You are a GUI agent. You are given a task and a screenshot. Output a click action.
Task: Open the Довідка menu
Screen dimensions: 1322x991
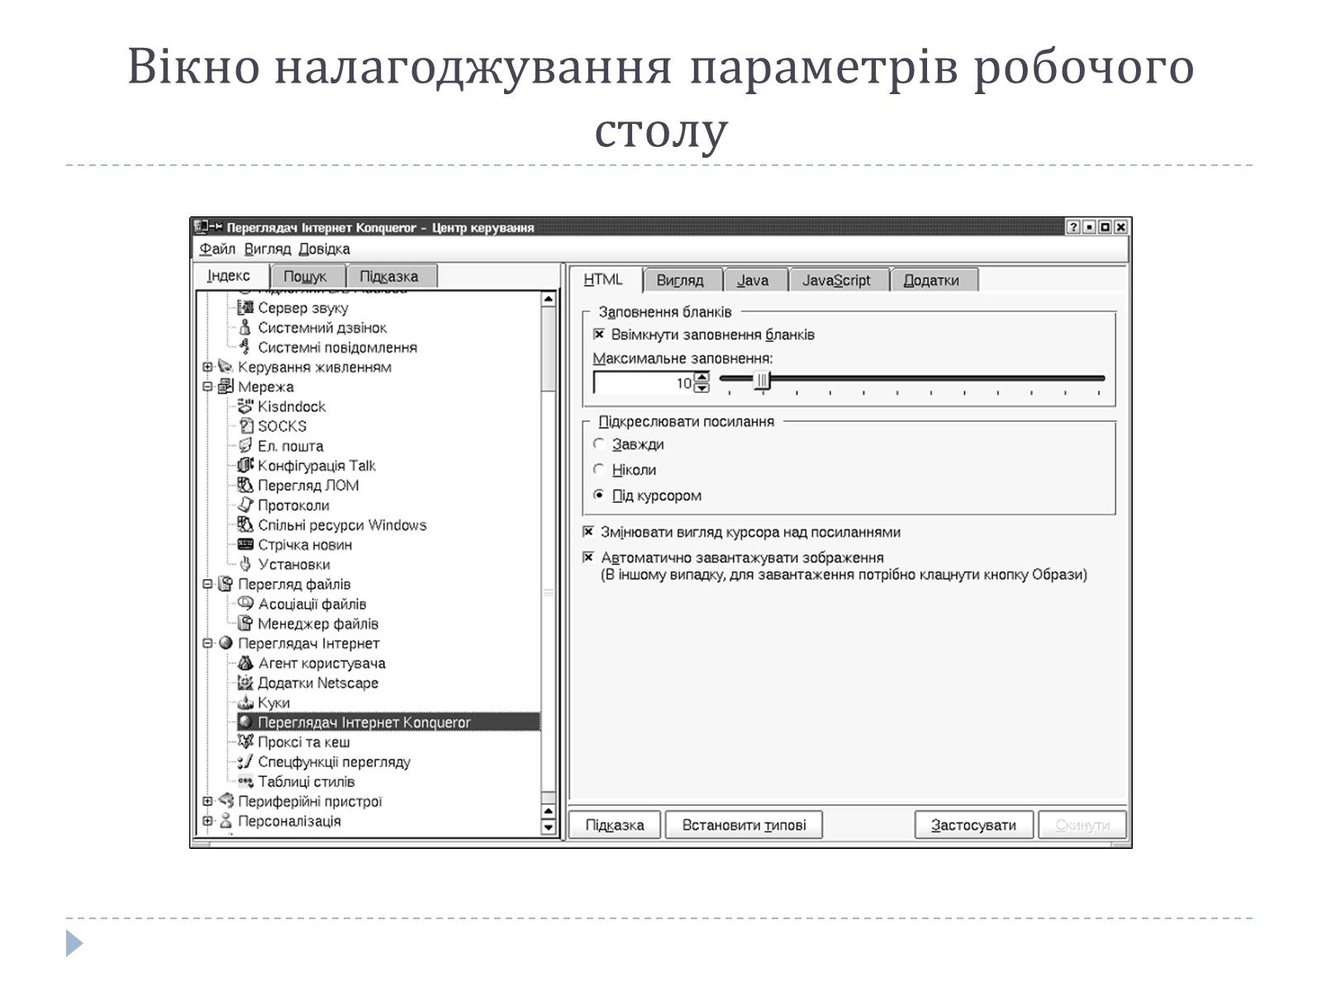(x=324, y=249)
